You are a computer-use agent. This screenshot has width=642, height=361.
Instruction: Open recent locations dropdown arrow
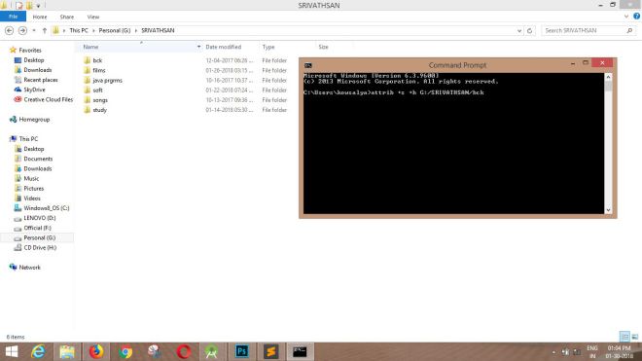pos(34,31)
